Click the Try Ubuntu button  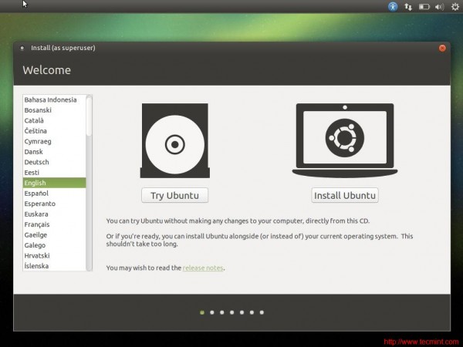pos(175,195)
